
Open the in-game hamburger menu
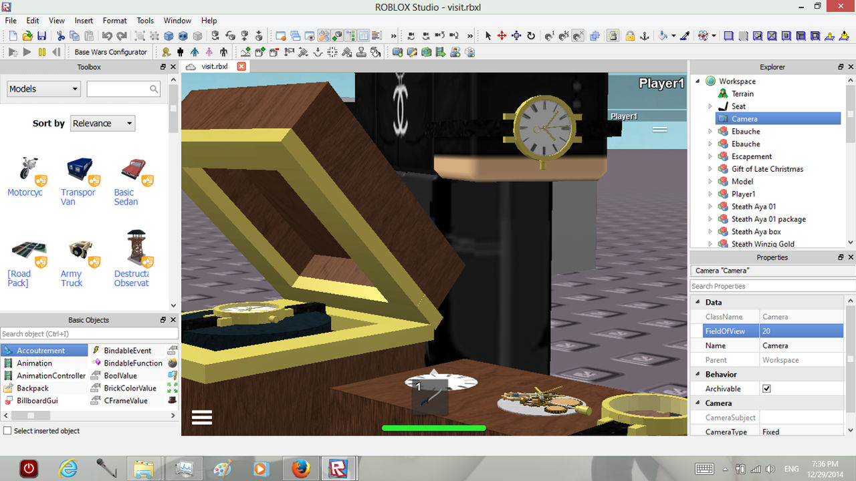pos(202,418)
